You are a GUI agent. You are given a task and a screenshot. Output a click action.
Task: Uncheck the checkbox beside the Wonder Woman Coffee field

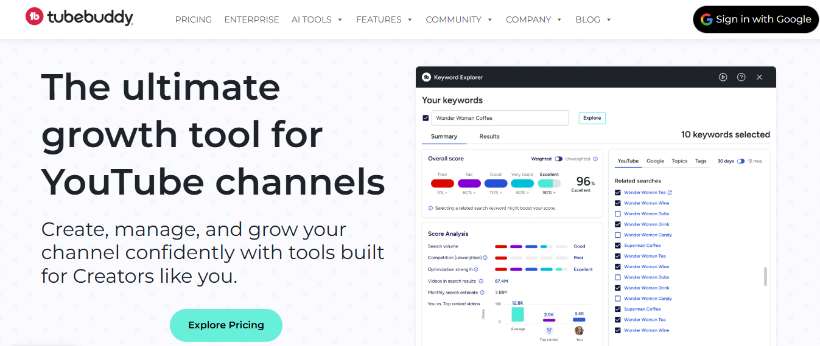click(x=426, y=118)
